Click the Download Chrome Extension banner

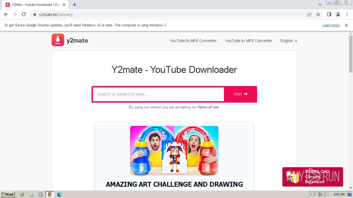pyautogui.click(x=313, y=177)
